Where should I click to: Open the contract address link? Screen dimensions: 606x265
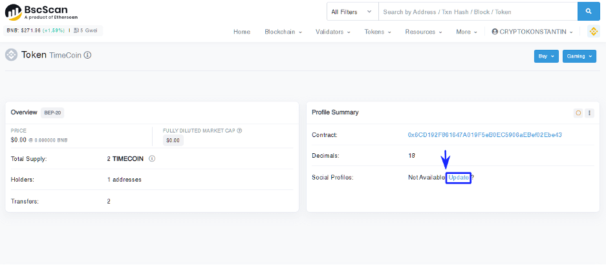(x=484, y=135)
